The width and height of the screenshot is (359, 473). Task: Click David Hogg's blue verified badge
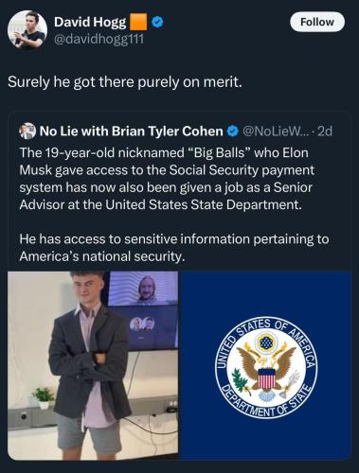[157, 22]
